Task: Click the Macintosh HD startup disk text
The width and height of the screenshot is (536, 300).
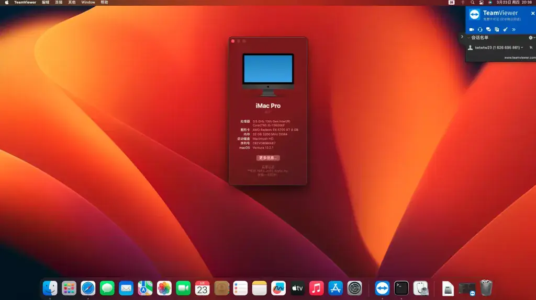Action: click(263, 139)
